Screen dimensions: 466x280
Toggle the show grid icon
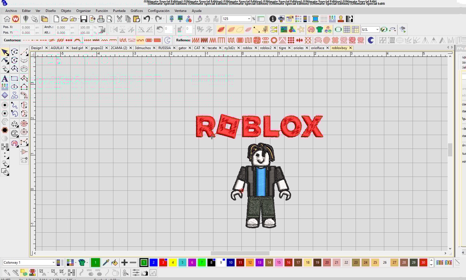[x=347, y=30]
